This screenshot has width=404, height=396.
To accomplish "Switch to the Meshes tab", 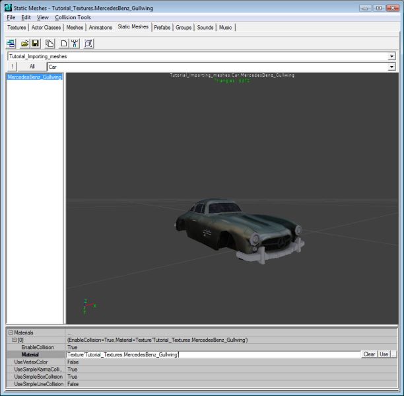I will click(x=75, y=27).
